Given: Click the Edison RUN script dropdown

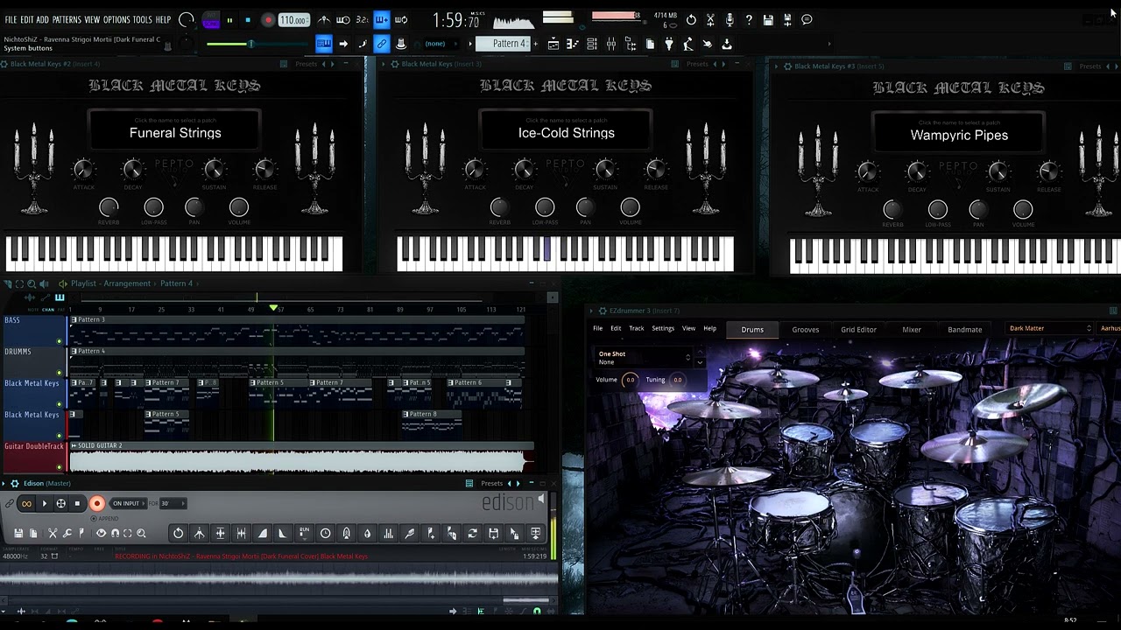Looking at the screenshot, I should pyautogui.click(x=304, y=533).
